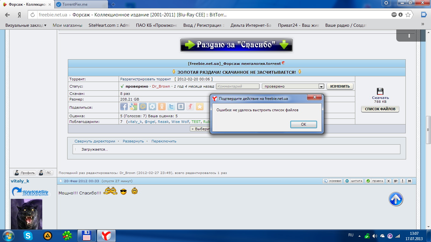Viewport: 431px width, 242px height.
Task: Bookmark page with the address bar star
Action: click(408, 15)
